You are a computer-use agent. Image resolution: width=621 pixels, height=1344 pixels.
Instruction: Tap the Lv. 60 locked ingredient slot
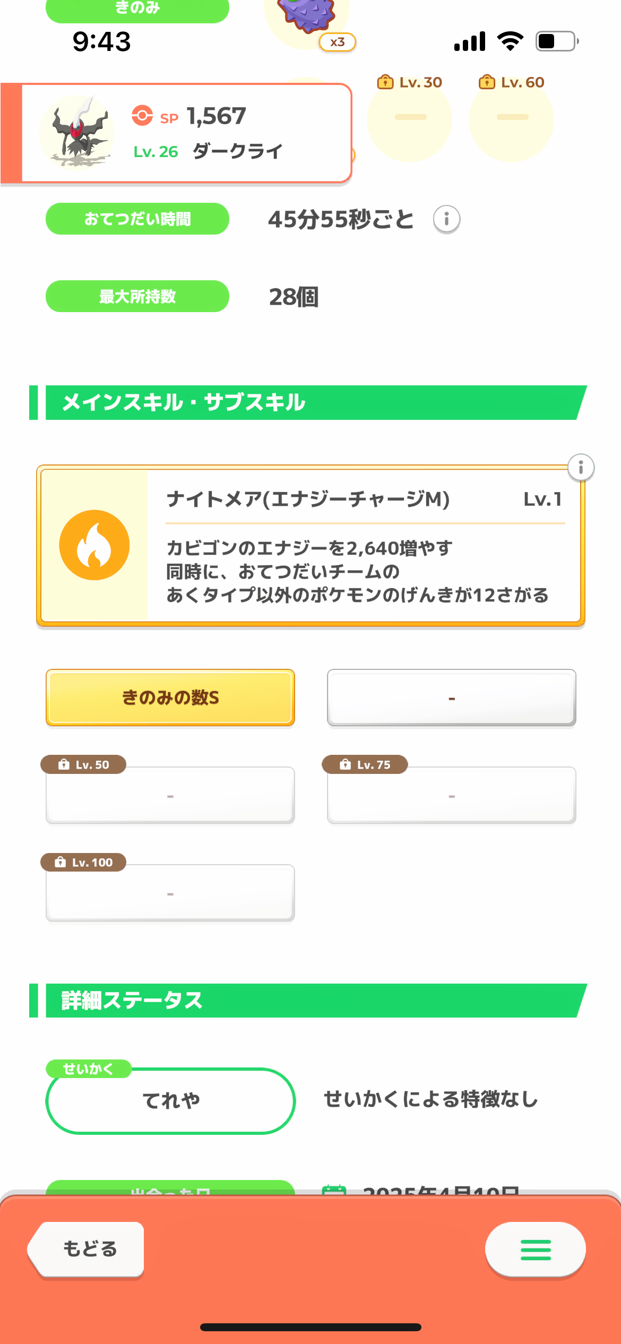click(x=512, y=117)
